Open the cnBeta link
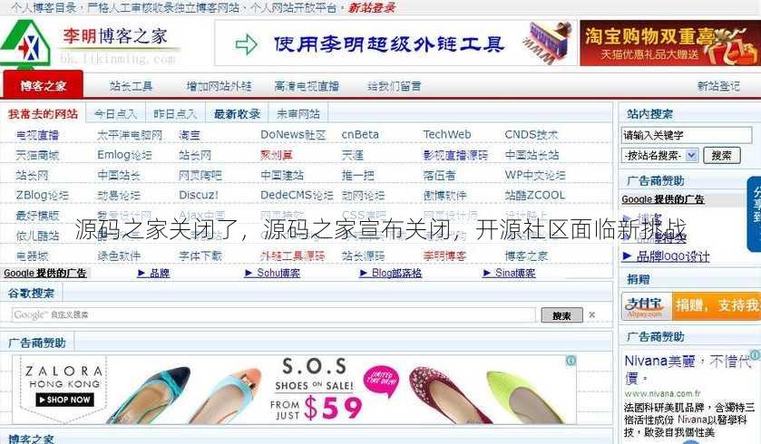 point(360,135)
